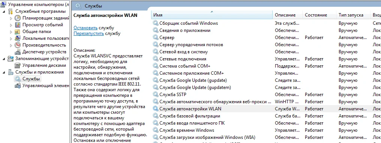
Task: Click gear icon of Сервер упорядочения потоков
Action: pos(155,45)
